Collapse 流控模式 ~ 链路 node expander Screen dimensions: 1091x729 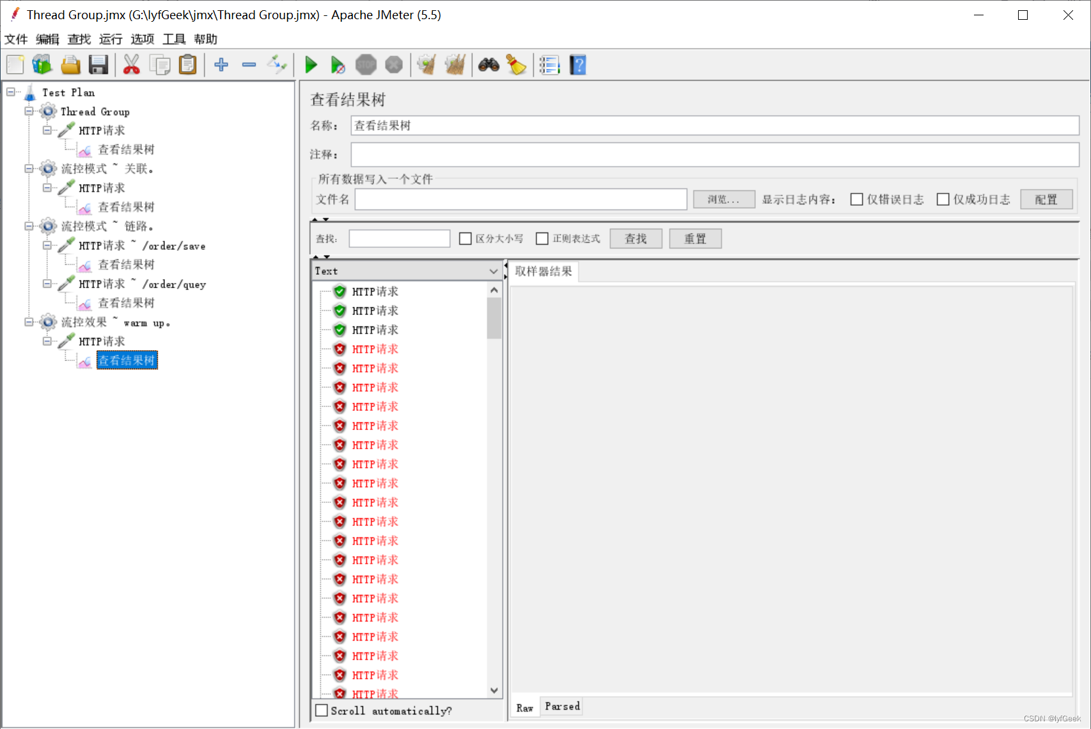[29, 226]
